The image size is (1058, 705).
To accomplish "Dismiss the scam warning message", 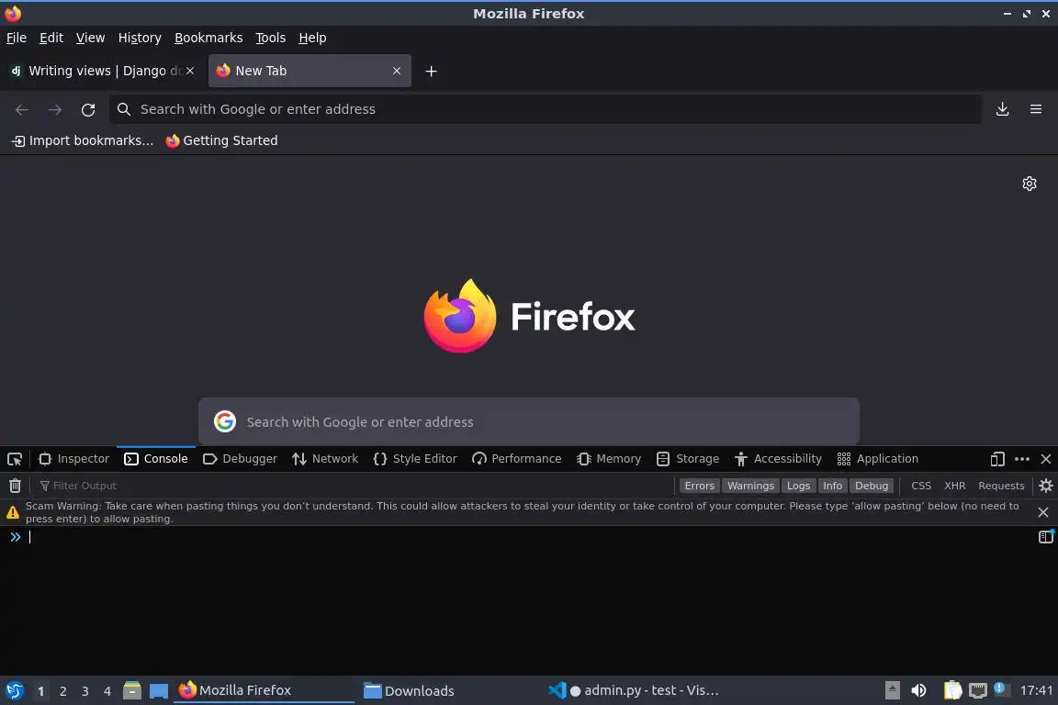I will click(x=1043, y=513).
